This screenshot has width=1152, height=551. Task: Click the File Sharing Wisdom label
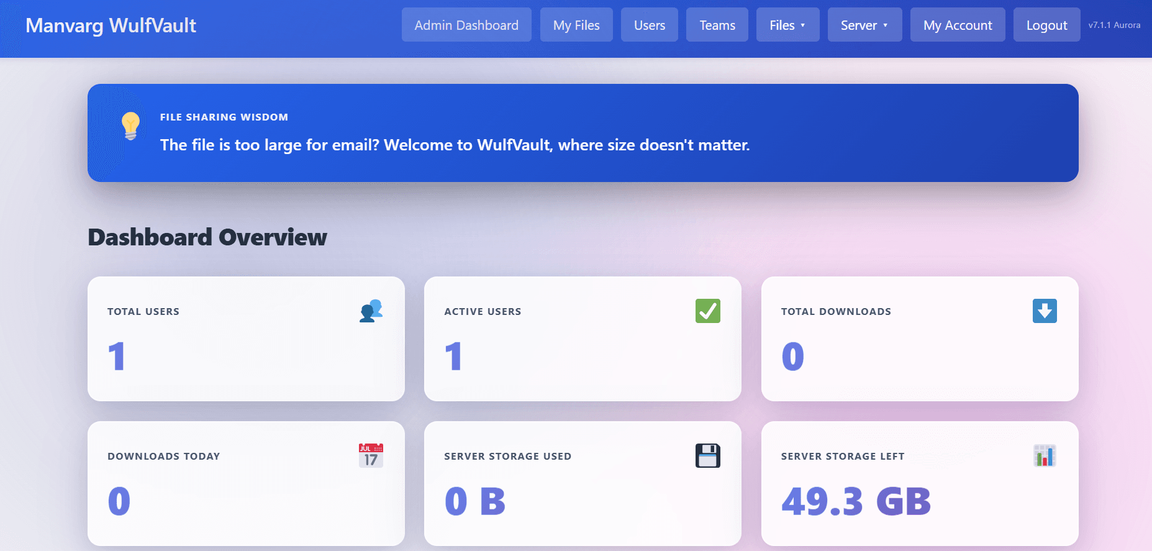(224, 117)
